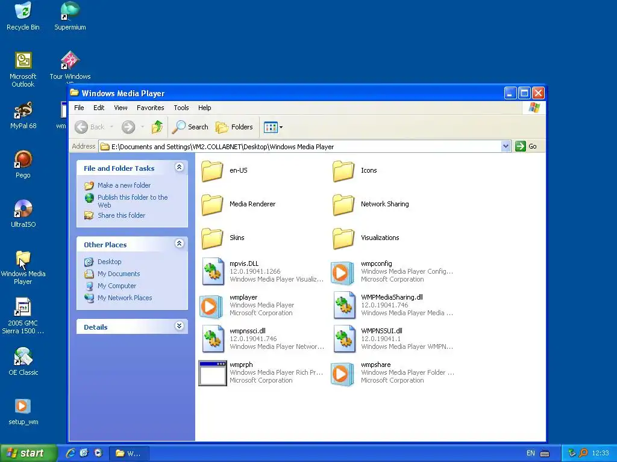Open the Back history dropdown arrow

[x=111, y=127]
